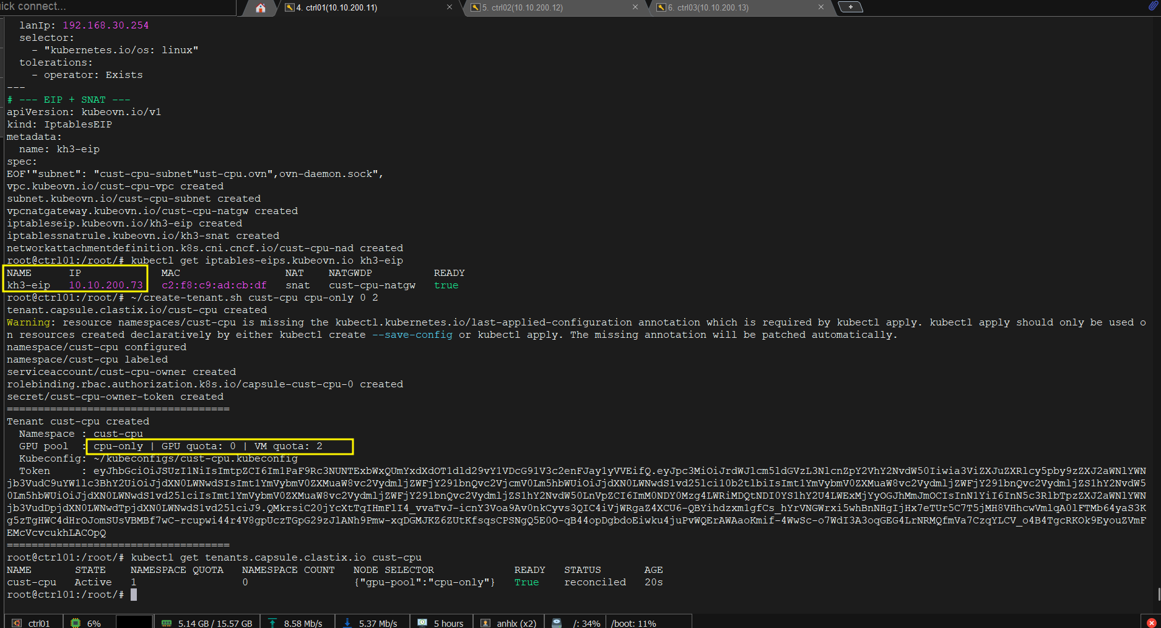This screenshot has height=628, width=1161.
Task: Click the NODE SELECTOR value {"gpu-pool":"cpu-only"}
Action: [x=425, y=582]
